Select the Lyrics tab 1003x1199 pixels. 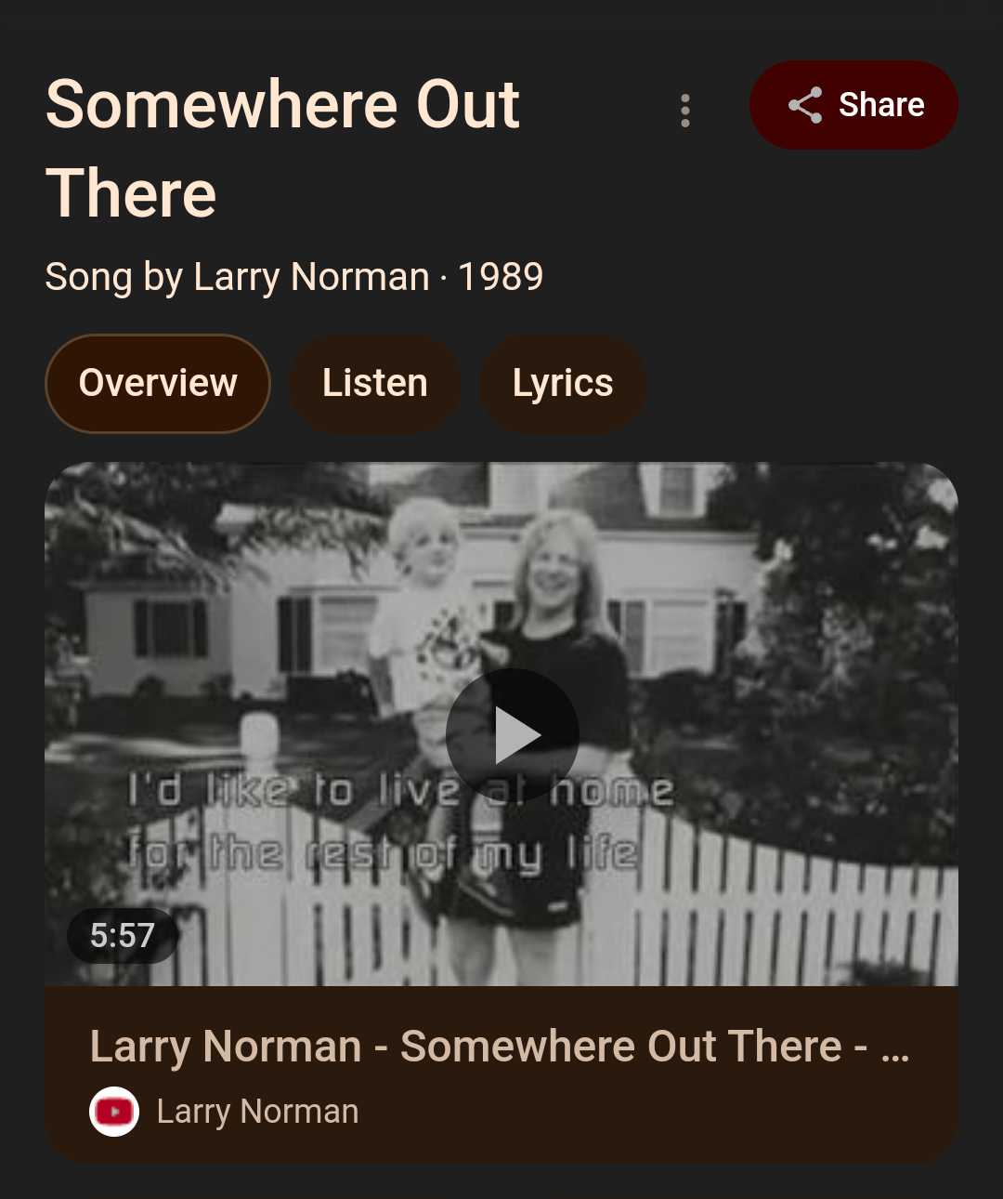click(x=563, y=384)
